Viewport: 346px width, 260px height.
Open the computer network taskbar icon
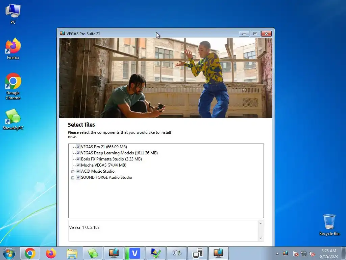tap(198, 253)
